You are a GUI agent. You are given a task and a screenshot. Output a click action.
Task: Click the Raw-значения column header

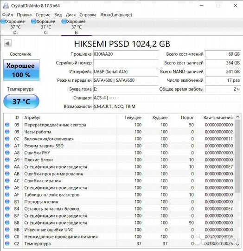(x=215, y=118)
